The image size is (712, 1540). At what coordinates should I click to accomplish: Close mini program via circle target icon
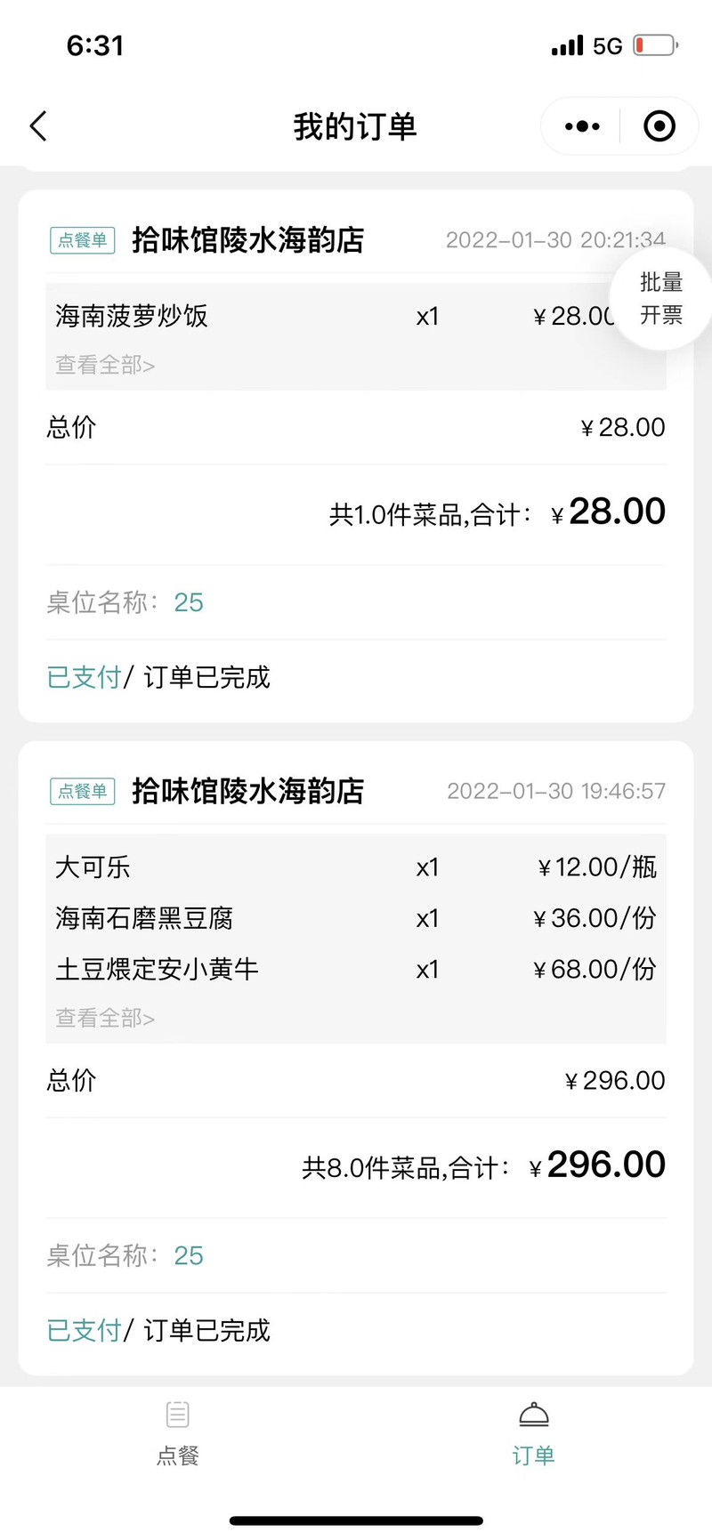pyautogui.click(x=659, y=126)
